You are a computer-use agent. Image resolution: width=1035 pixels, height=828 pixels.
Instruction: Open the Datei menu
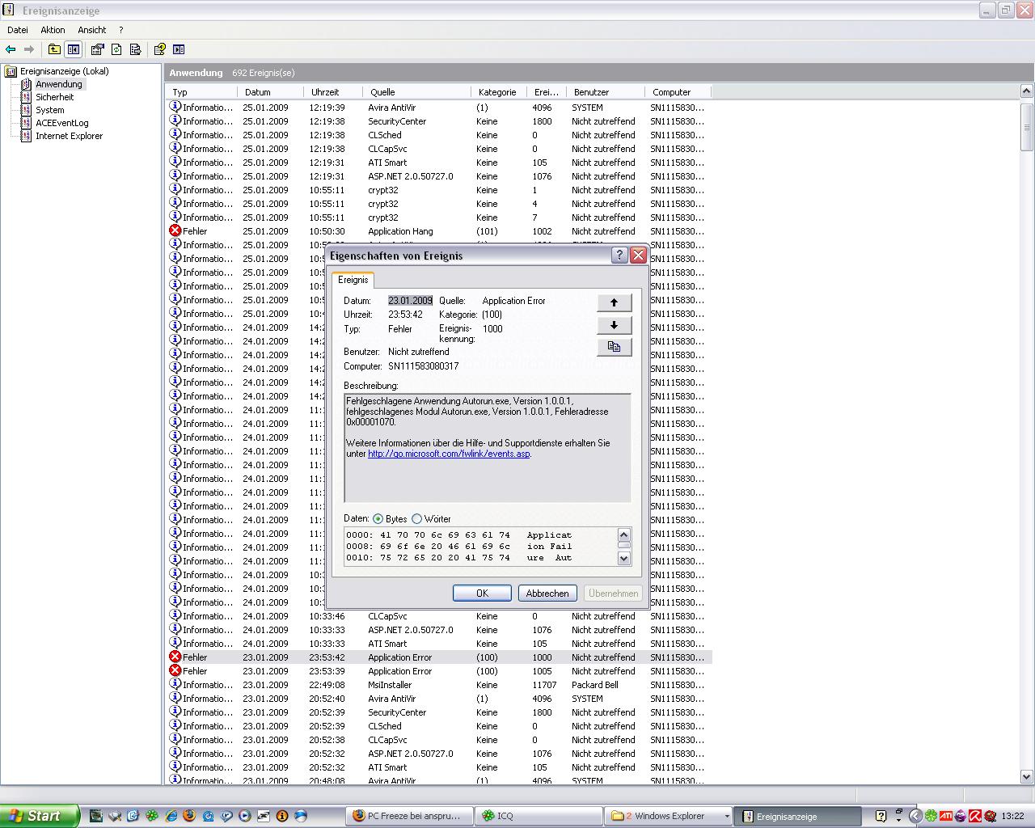(17, 30)
